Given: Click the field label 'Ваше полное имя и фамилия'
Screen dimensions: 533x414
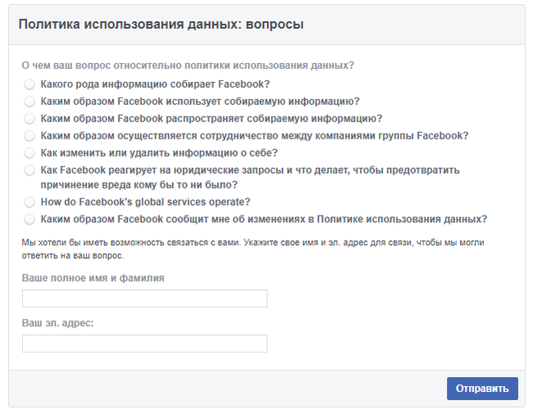Looking at the screenshot, I should click(93, 278).
